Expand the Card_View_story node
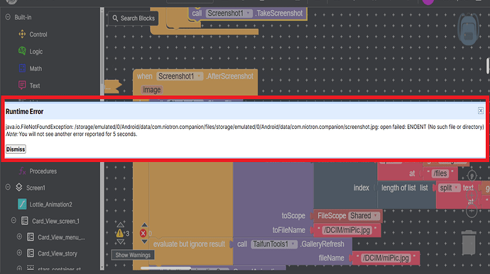This screenshot has height=274, width=490. (x=19, y=253)
